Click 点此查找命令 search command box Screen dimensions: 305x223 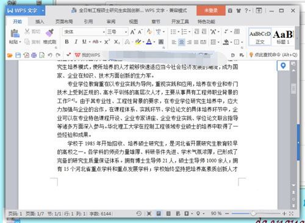coord(273,55)
